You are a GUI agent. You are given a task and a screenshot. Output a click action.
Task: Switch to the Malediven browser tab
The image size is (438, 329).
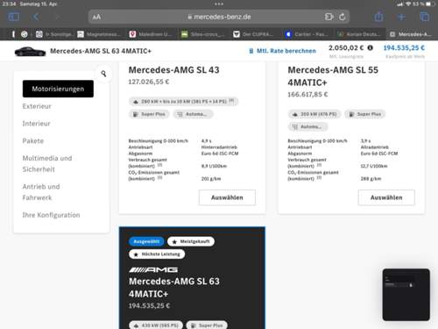pos(151,34)
